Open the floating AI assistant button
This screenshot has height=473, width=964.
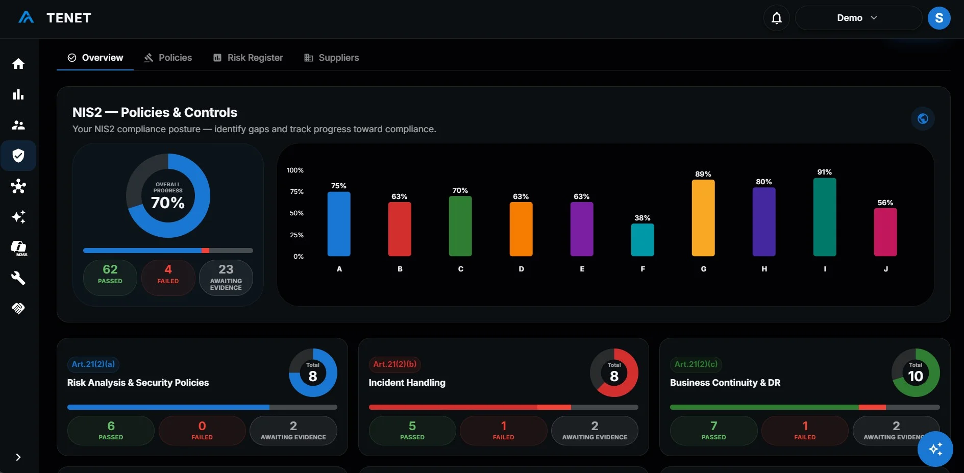point(935,449)
